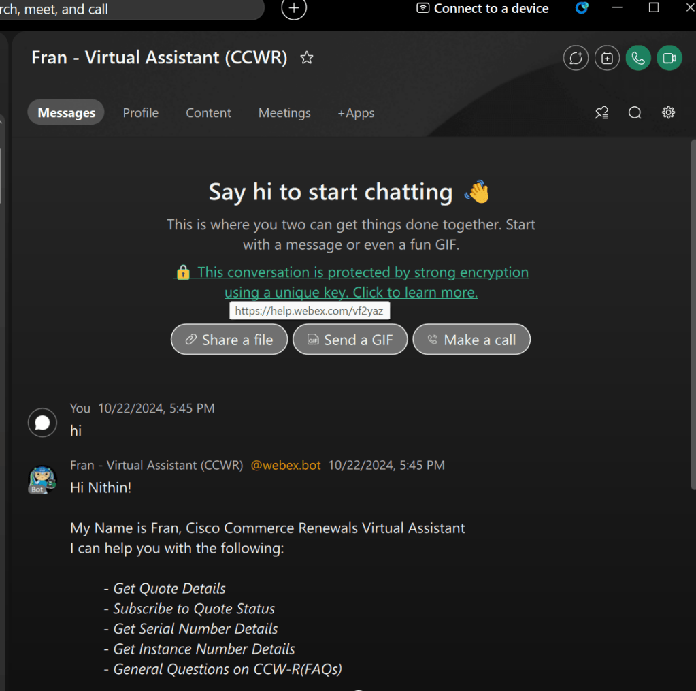Start a video call using the green camera icon

669,58
